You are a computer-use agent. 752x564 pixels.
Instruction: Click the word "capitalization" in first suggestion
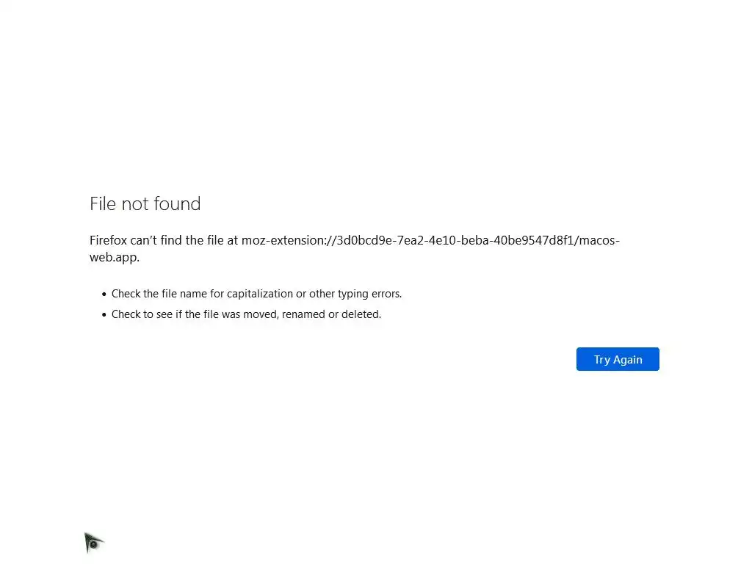259,293
